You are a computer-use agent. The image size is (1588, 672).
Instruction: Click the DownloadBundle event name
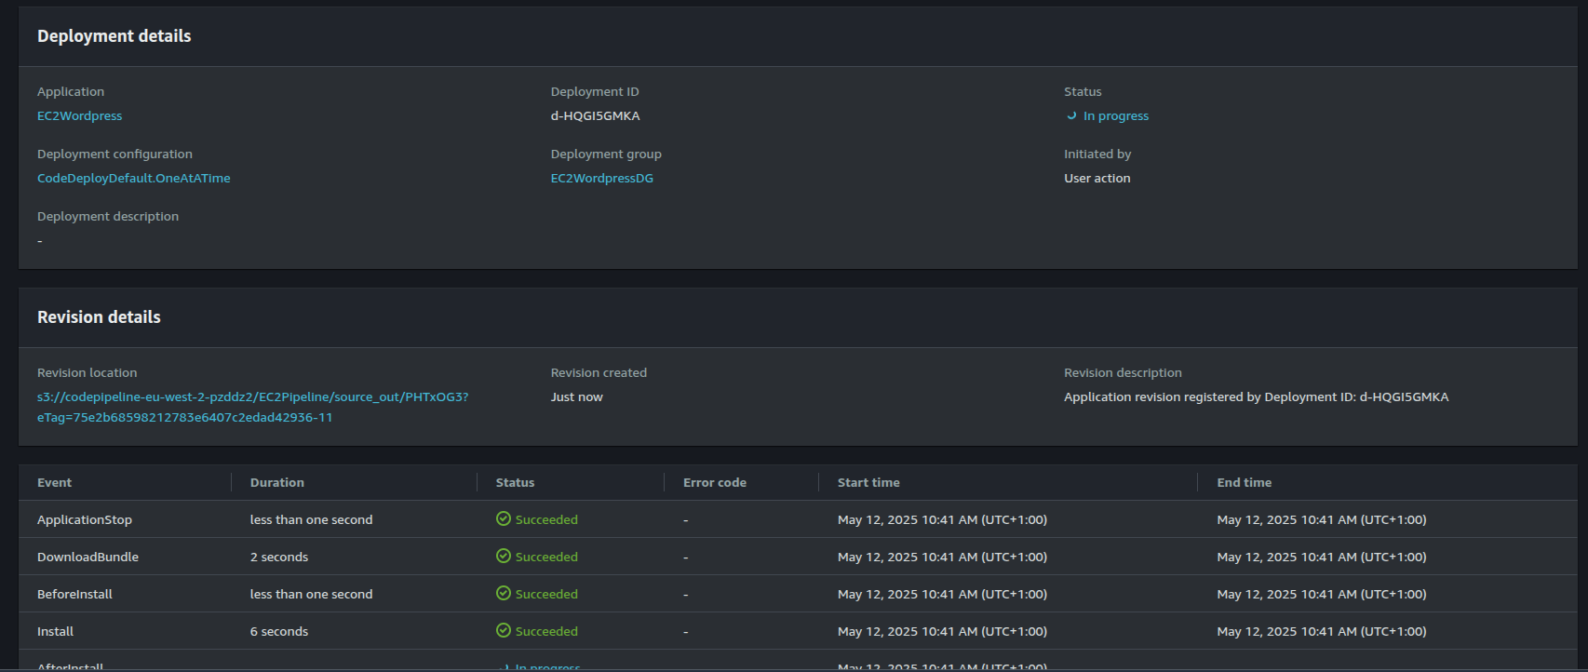point(87,558)
